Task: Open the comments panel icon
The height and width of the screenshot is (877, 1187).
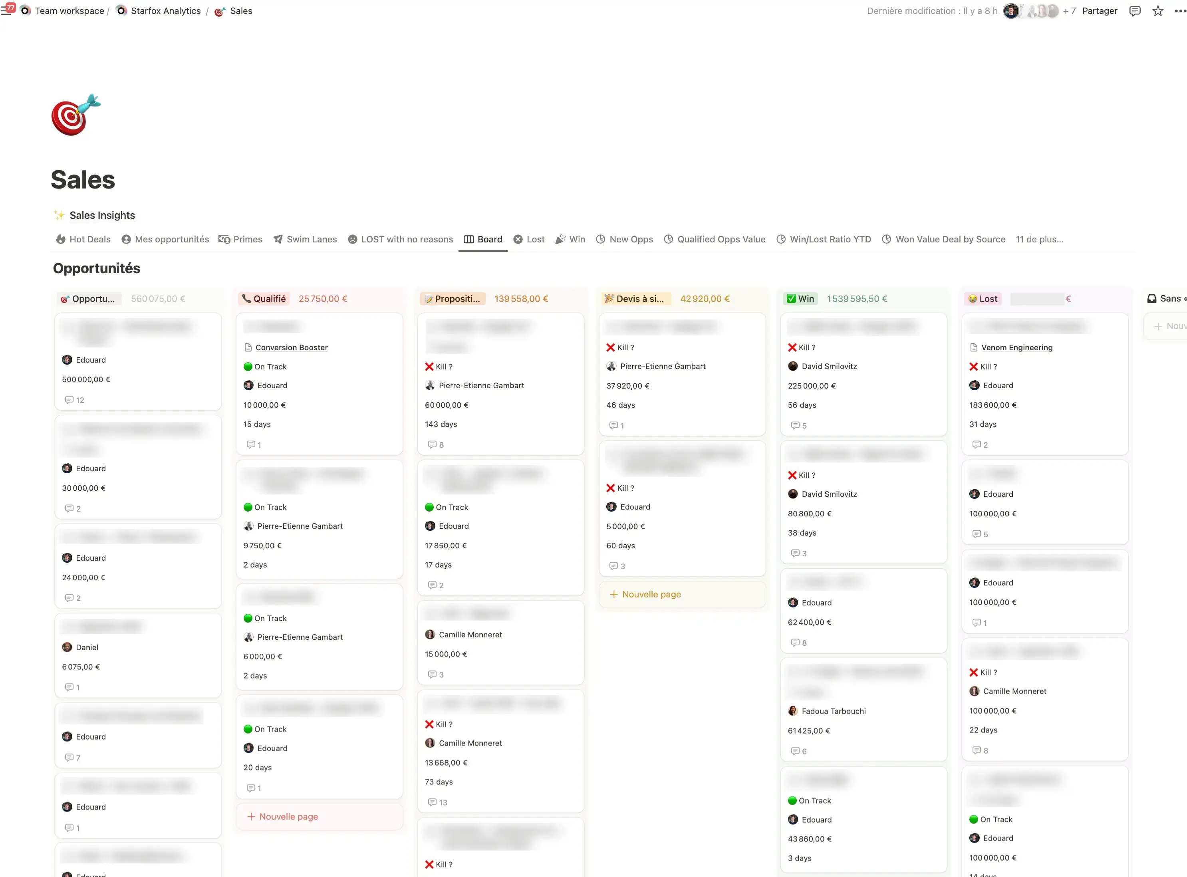Action: [x=1135, y=11]
